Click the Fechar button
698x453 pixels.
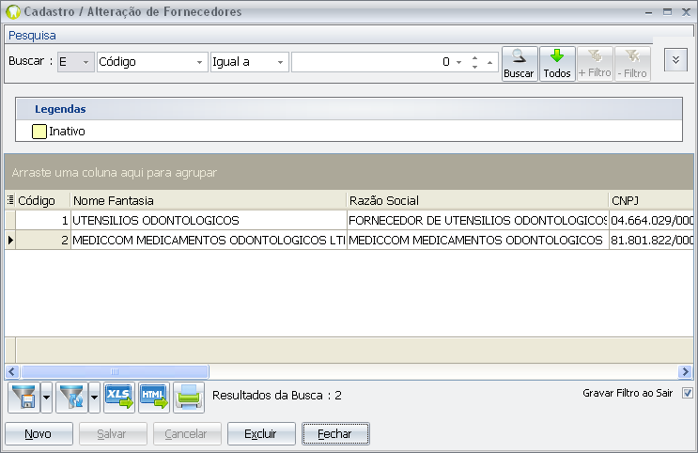[x=335, y=433]
